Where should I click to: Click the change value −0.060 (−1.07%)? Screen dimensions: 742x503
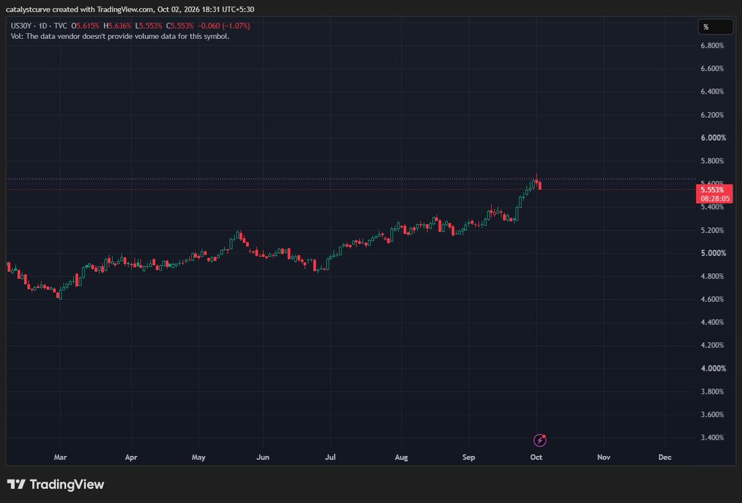(x=224, y=26)
